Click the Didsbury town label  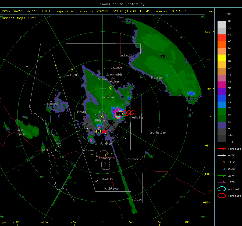click(x=102, y=120)
